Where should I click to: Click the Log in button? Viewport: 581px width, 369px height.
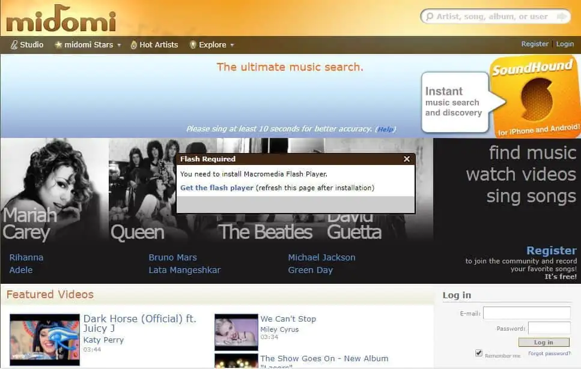(544, 343)
